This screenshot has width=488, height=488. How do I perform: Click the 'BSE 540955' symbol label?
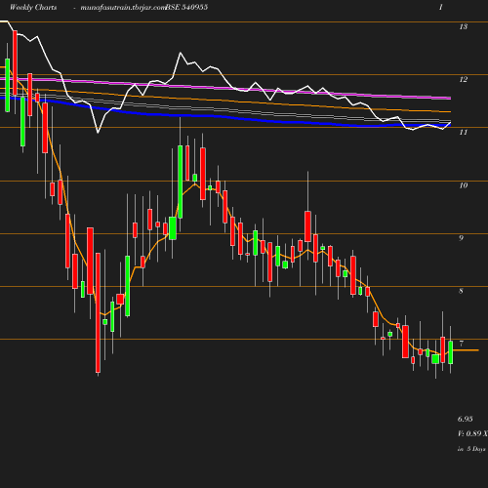186,7
